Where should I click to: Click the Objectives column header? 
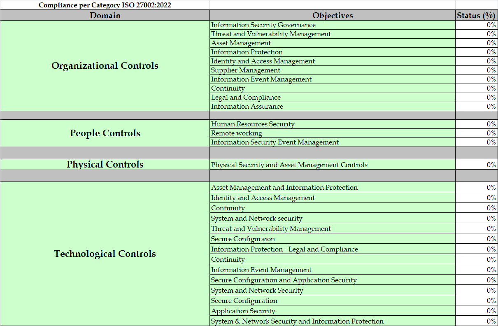tap(332, 15)
